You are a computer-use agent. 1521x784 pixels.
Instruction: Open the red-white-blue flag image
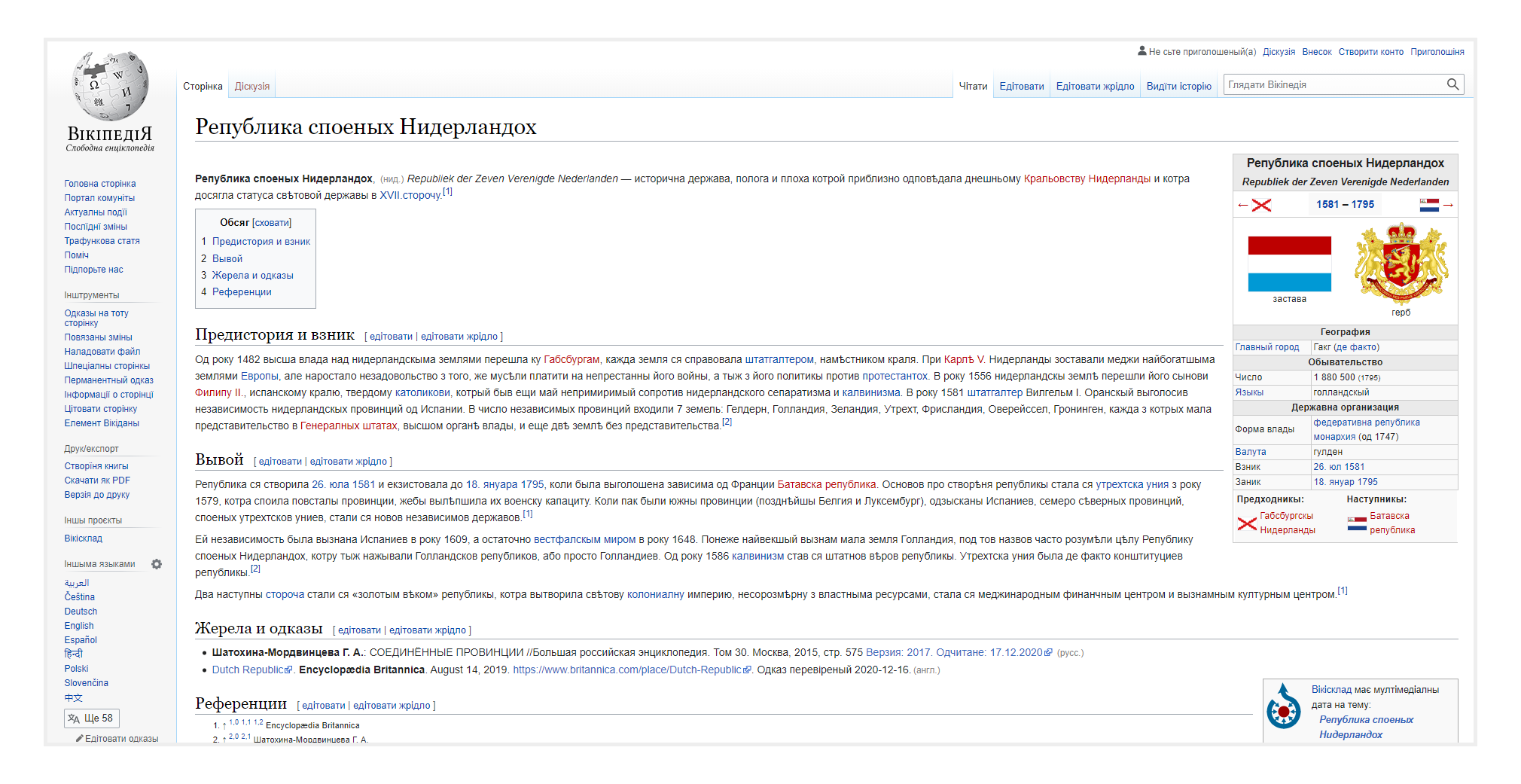(x=1289, y=264)
